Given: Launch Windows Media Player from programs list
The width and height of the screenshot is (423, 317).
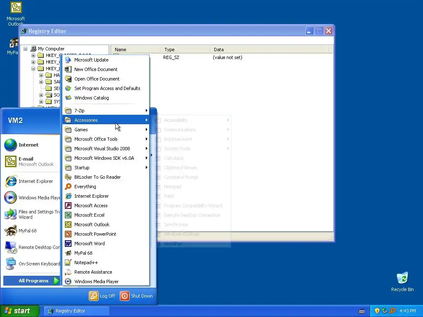Looking at the screenshot, I should 106,282.
